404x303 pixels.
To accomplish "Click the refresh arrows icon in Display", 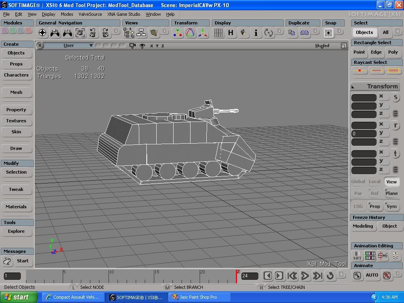I will (268, 33).
